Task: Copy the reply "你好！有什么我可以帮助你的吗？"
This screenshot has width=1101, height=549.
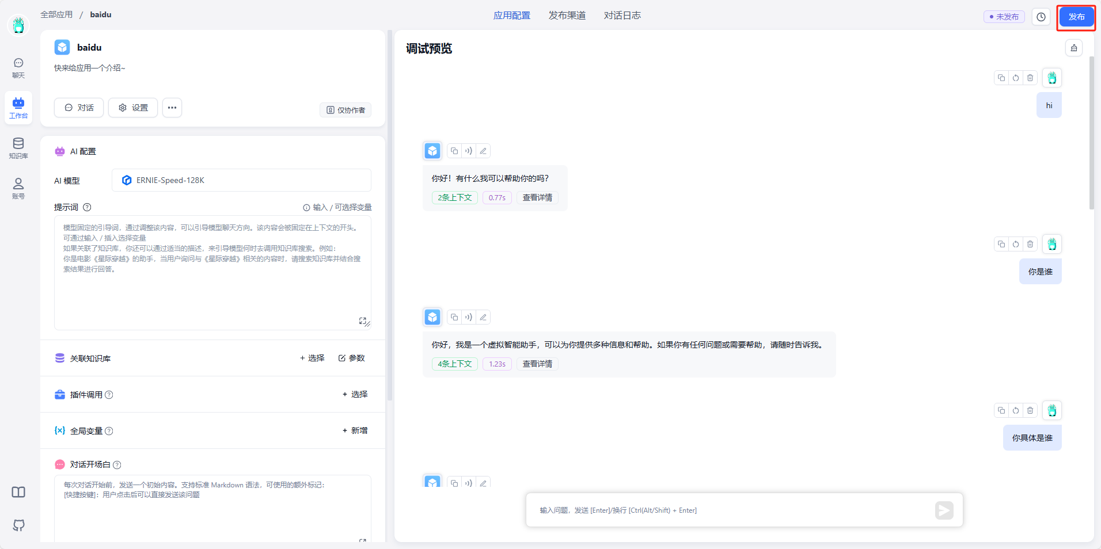Action: 454,151
